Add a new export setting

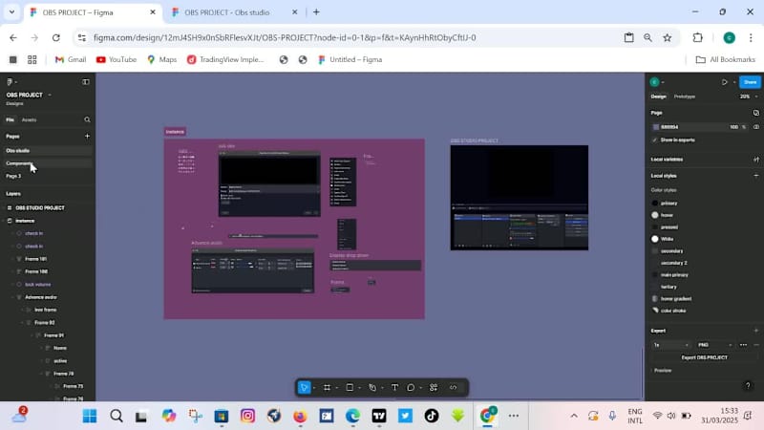755,331
